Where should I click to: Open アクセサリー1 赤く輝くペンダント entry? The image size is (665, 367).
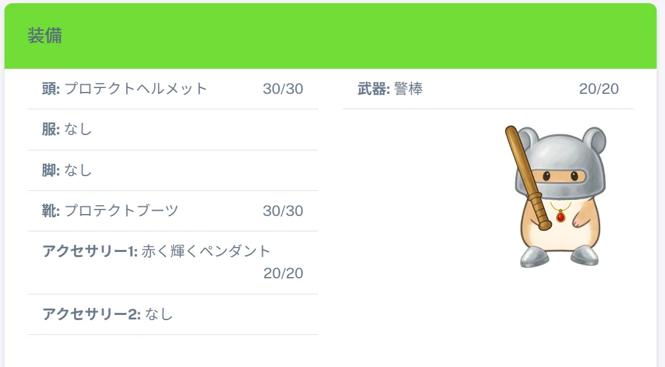pyautogui.click(x=173, y=263)
